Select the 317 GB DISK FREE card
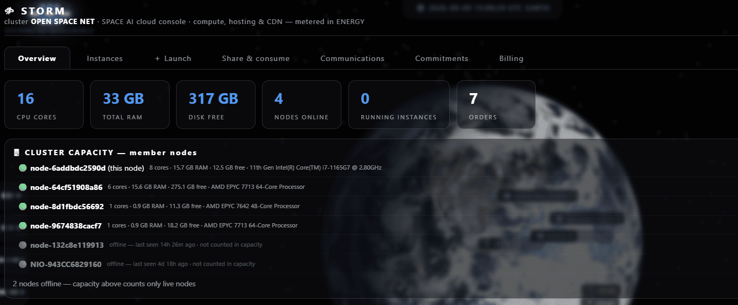738x305 pixels. click(x=216, y=104)
